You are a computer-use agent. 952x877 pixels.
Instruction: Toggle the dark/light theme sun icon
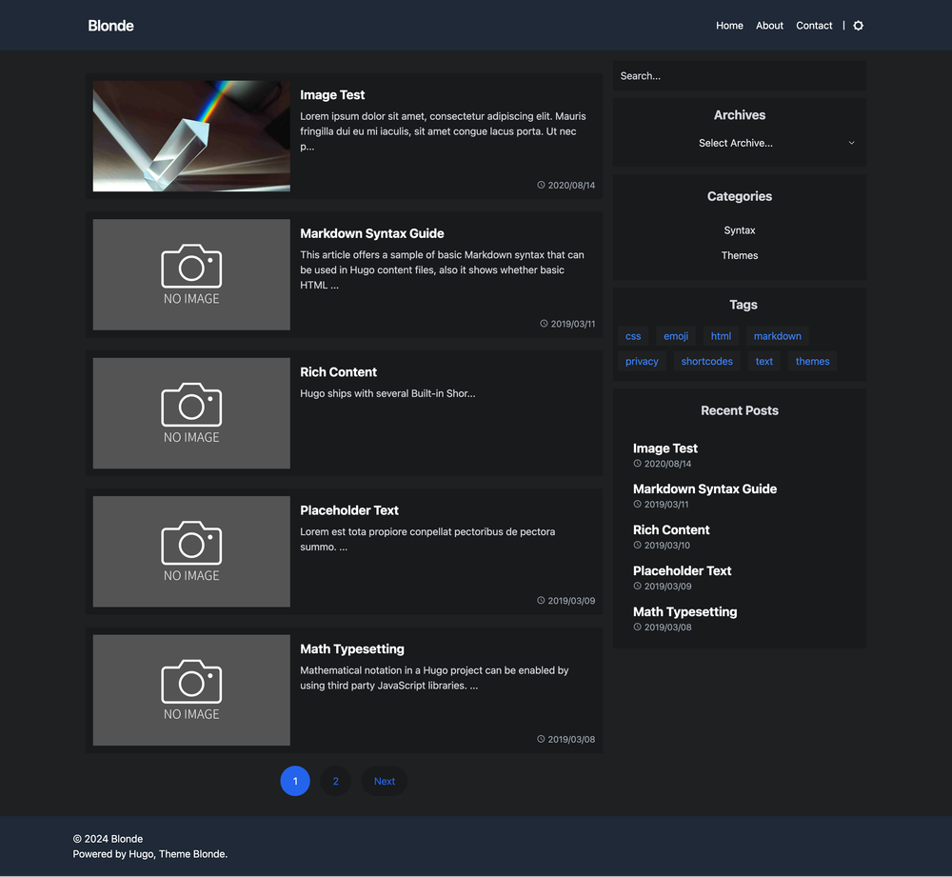click(x=858, y=26)
